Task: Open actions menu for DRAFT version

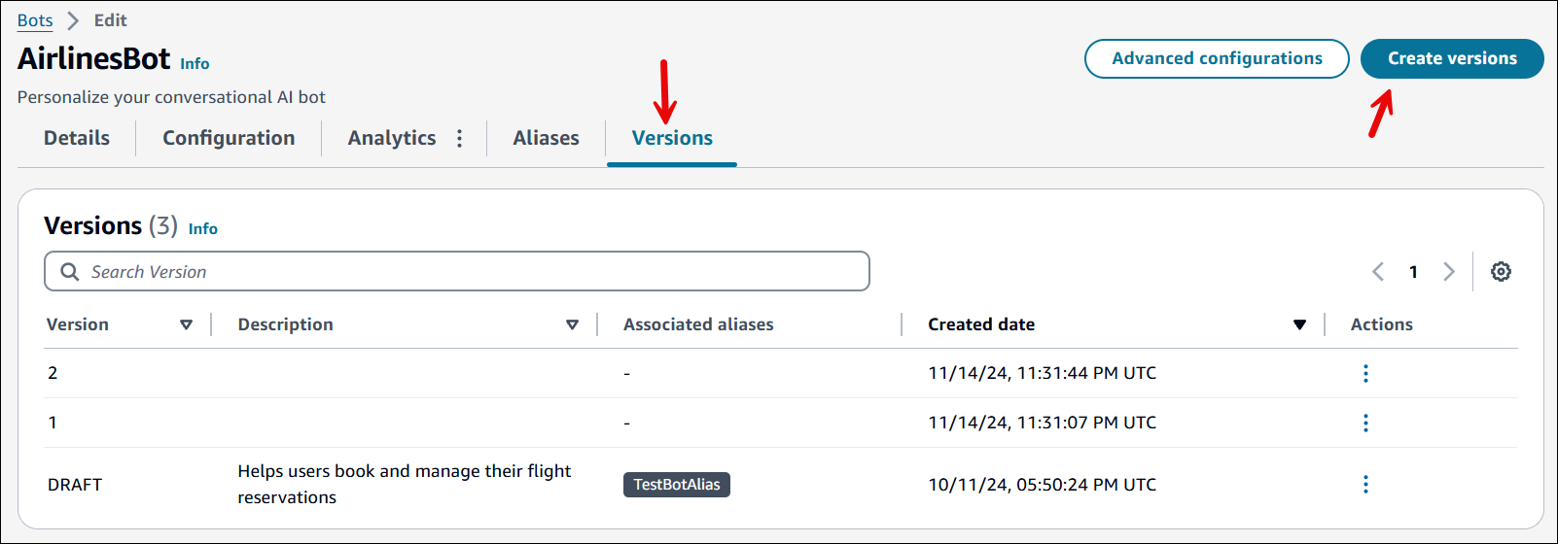Action: 1365,484
